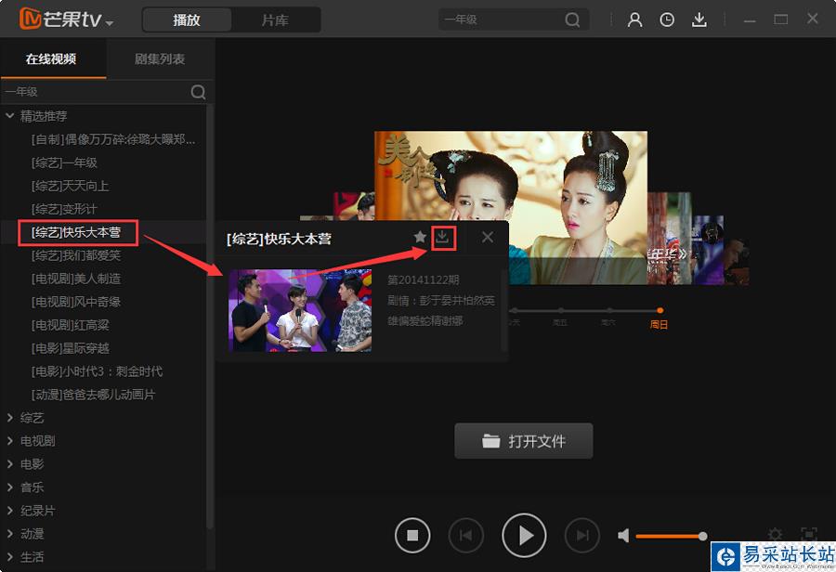Select the 剧集列表 sidebar tab

coord(160,58)
